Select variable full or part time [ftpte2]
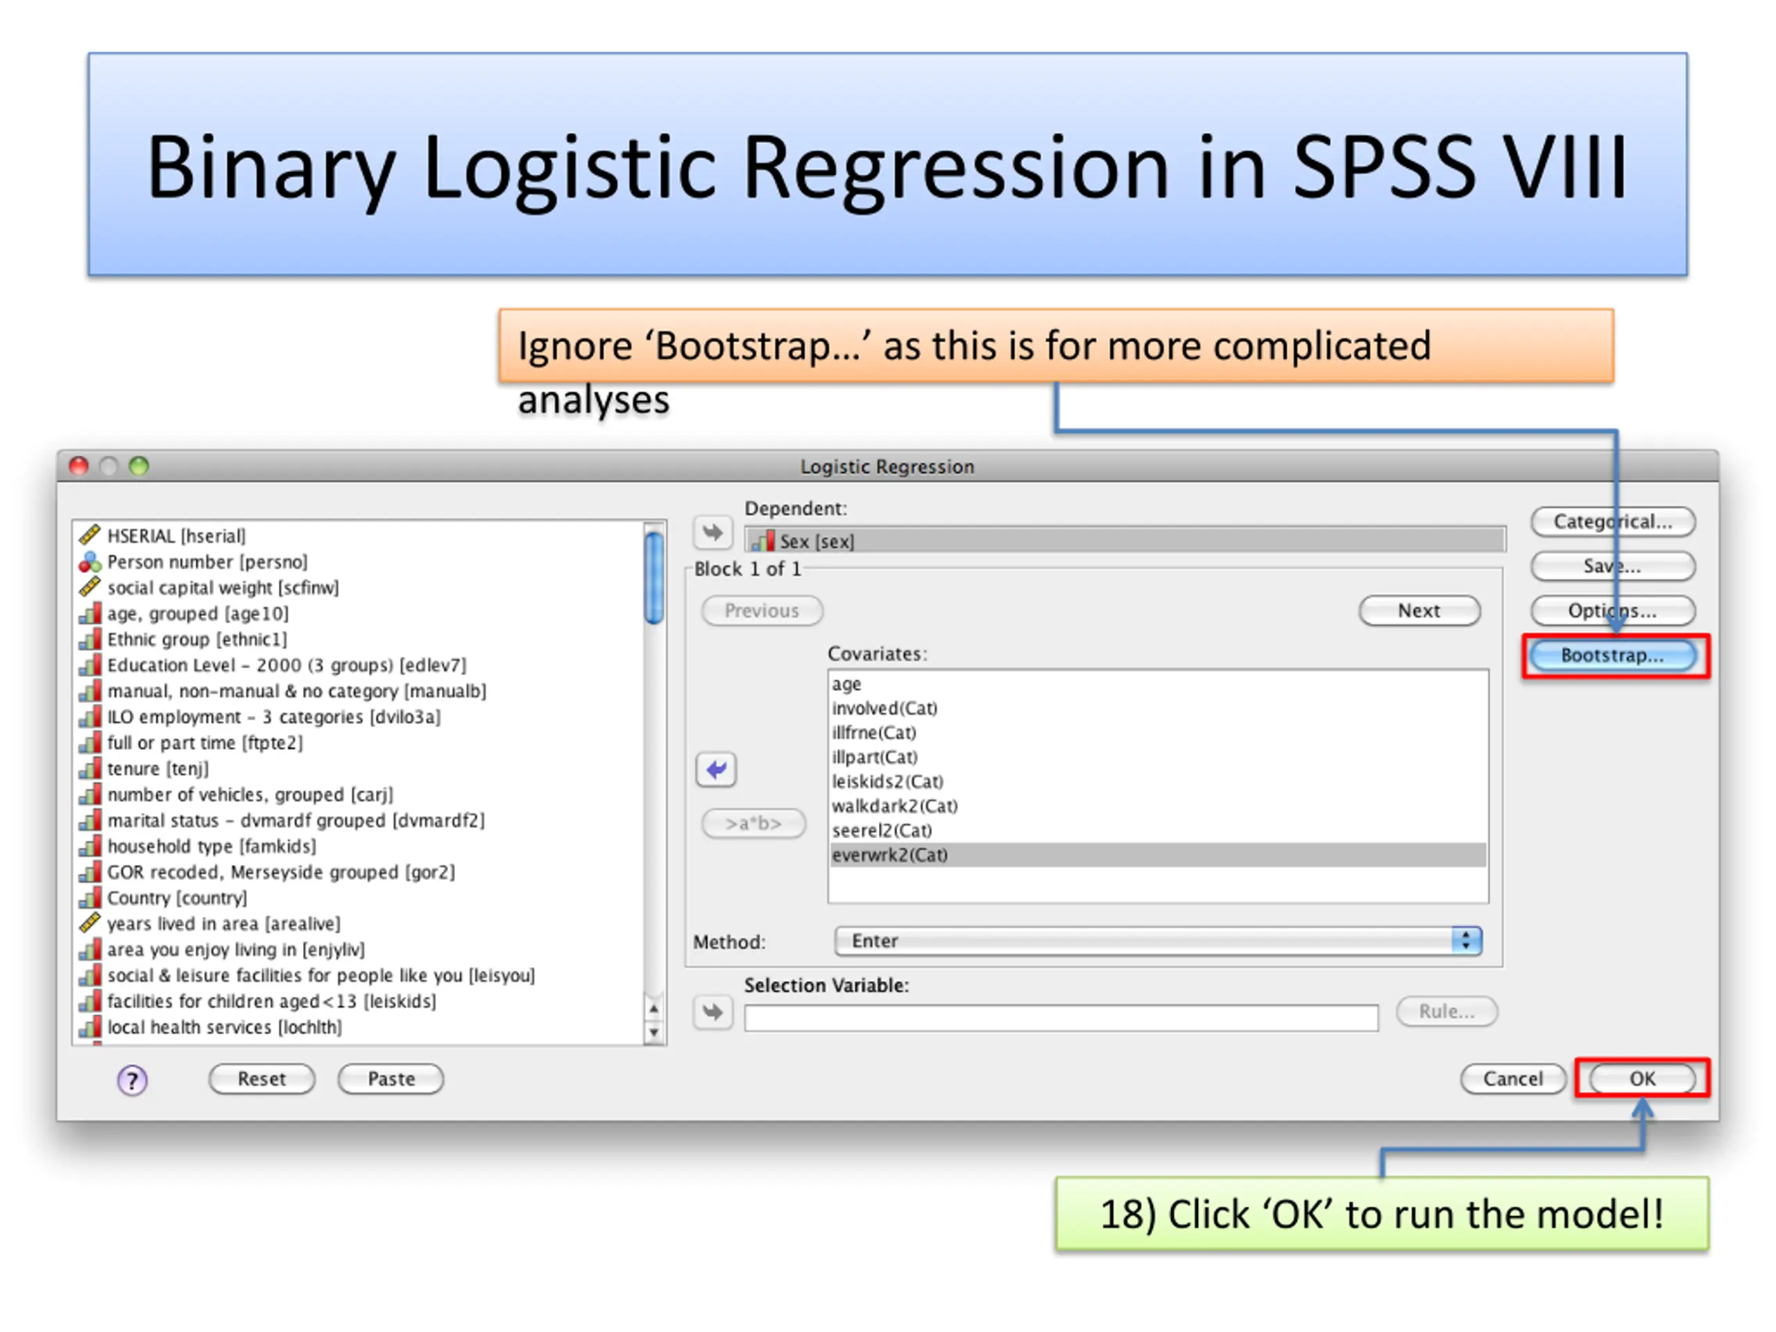1776x1332 pixels. (359, 743)
